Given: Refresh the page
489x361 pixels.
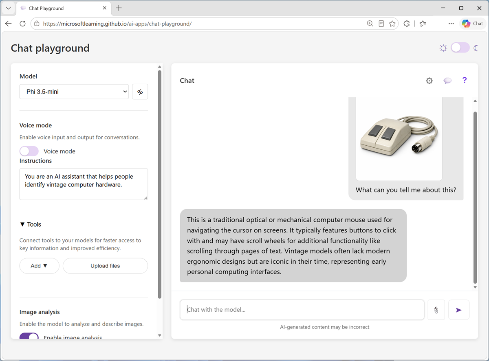Looking at the screenshot, I should point(22,24).
